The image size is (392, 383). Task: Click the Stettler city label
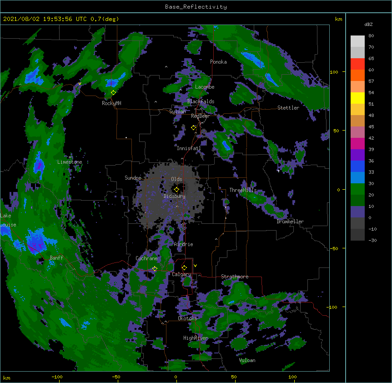pyautogui.click(x=288, y=108)
